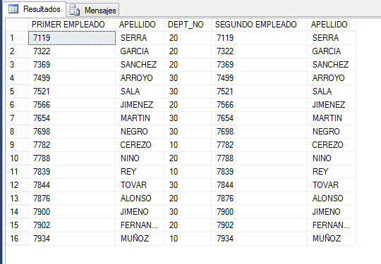Click PRIMER EMPLEADO cell 7369
This screenshot has width=381, height=264.
click(72, 65)
